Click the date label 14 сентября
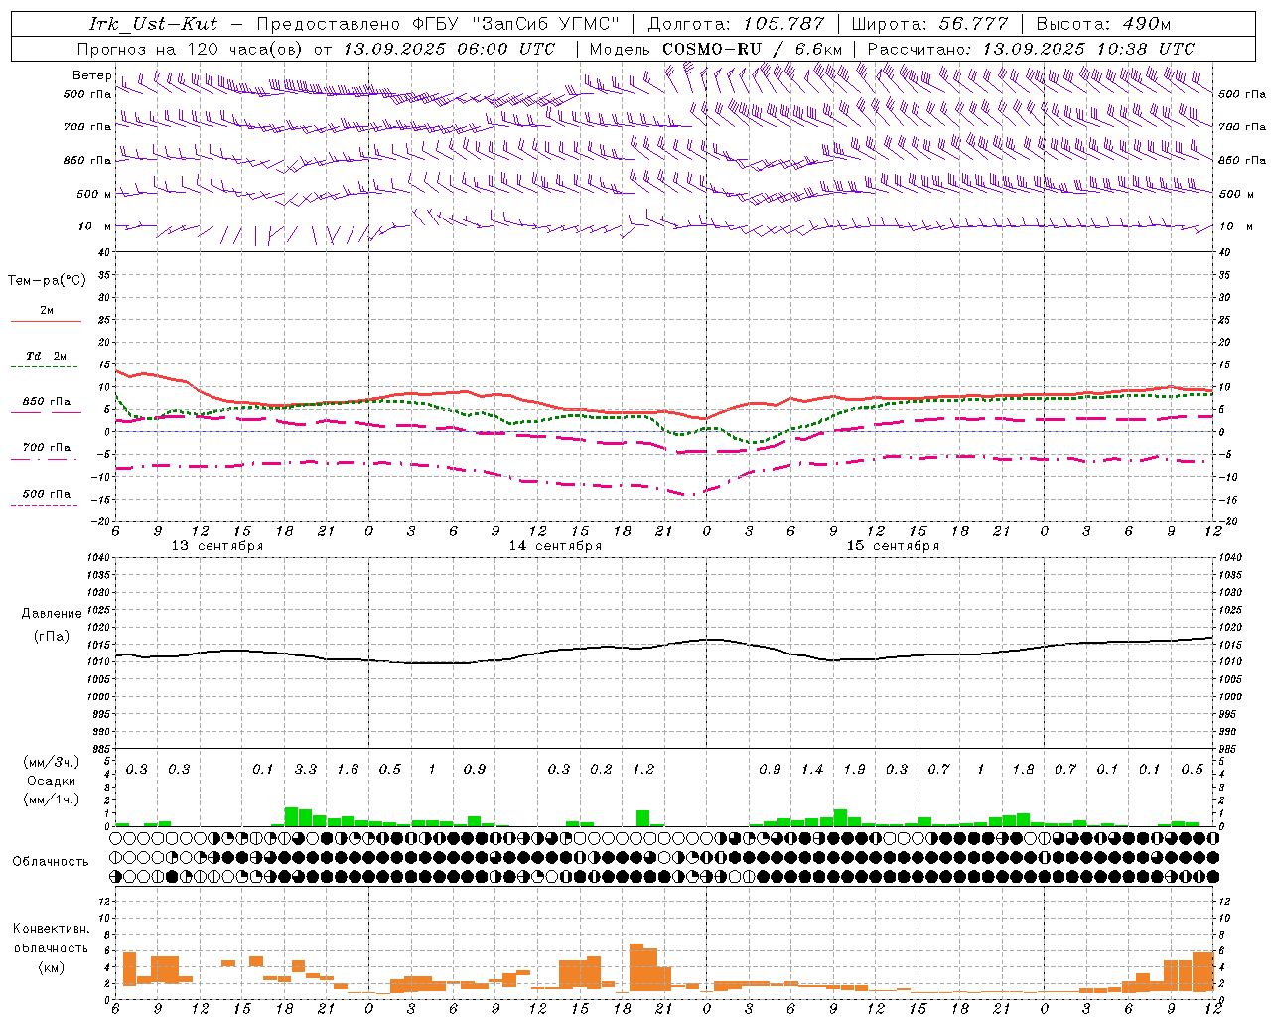Screen dimensions: 1271x1017 [x=555, y=546]
